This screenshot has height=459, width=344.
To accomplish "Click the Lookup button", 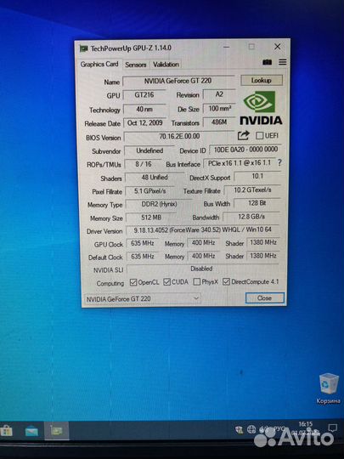I will coord(262,80).
